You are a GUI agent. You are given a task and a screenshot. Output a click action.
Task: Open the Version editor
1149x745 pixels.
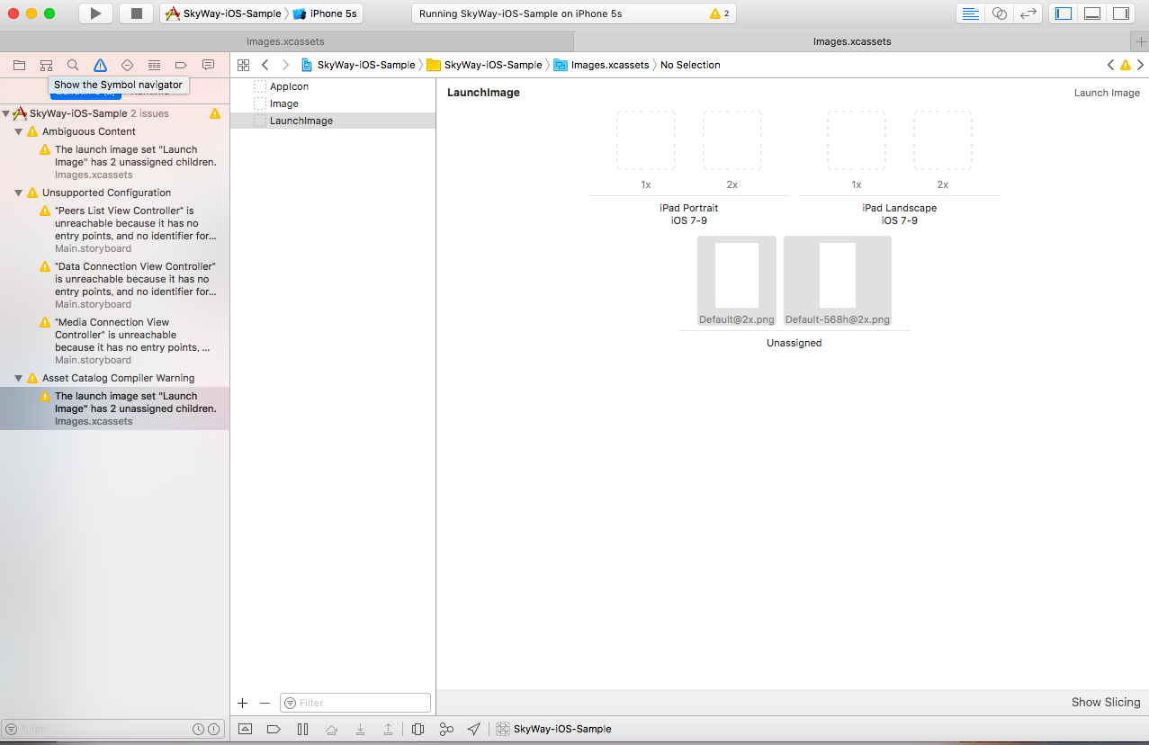click(1028, 13)
